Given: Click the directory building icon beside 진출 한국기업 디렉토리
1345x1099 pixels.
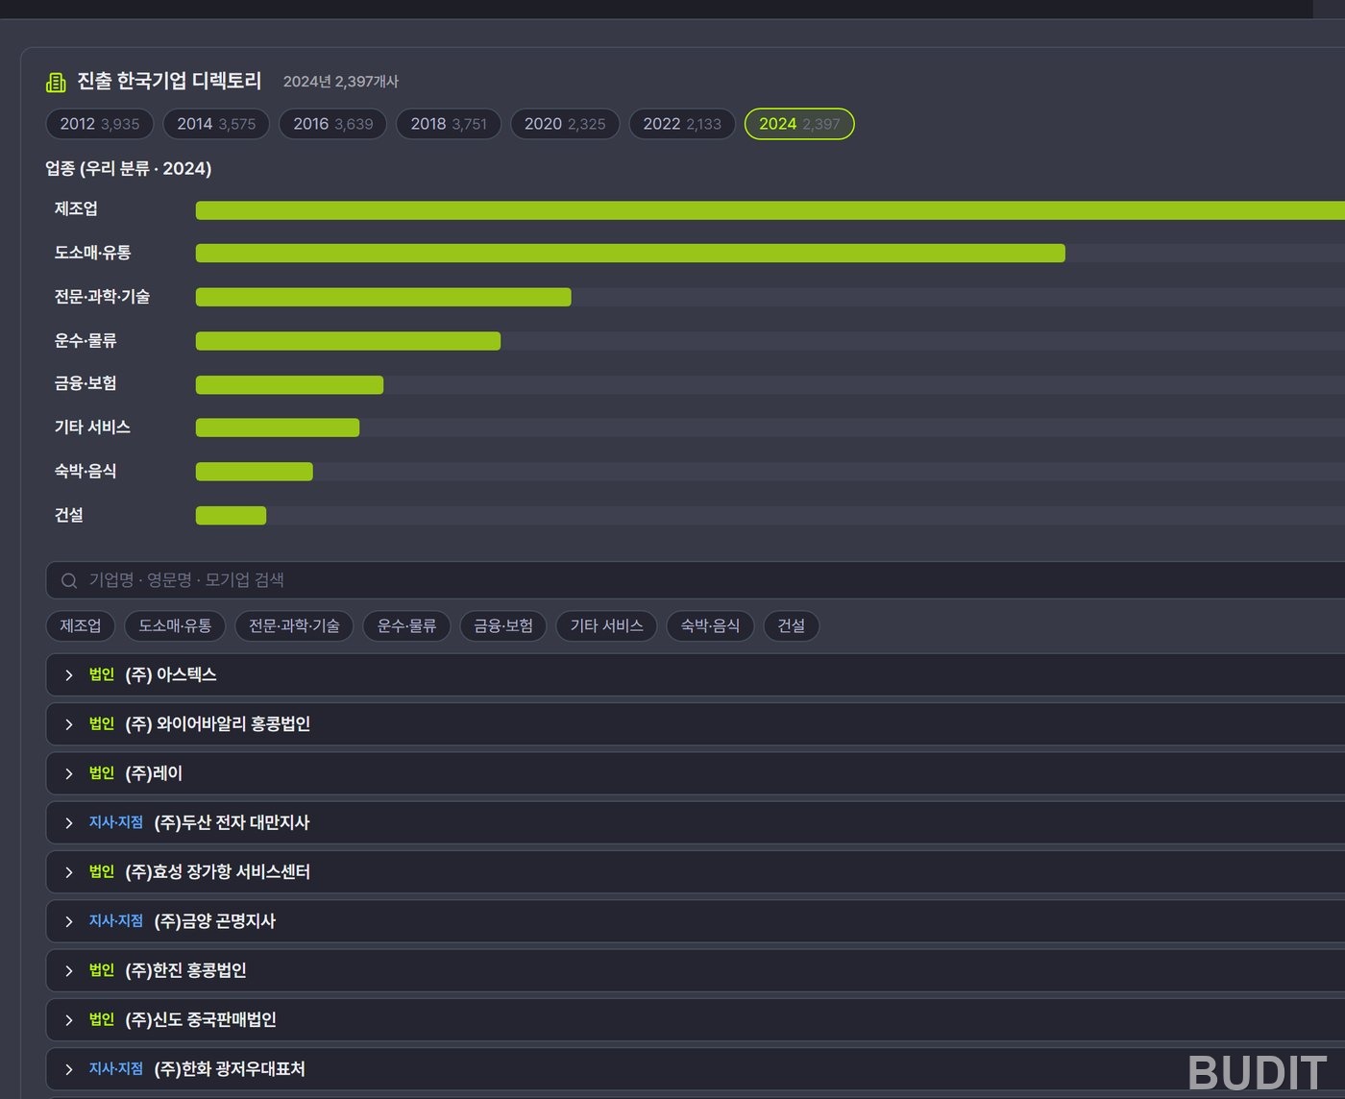Looking at the screenshot, I should [56, 83].
